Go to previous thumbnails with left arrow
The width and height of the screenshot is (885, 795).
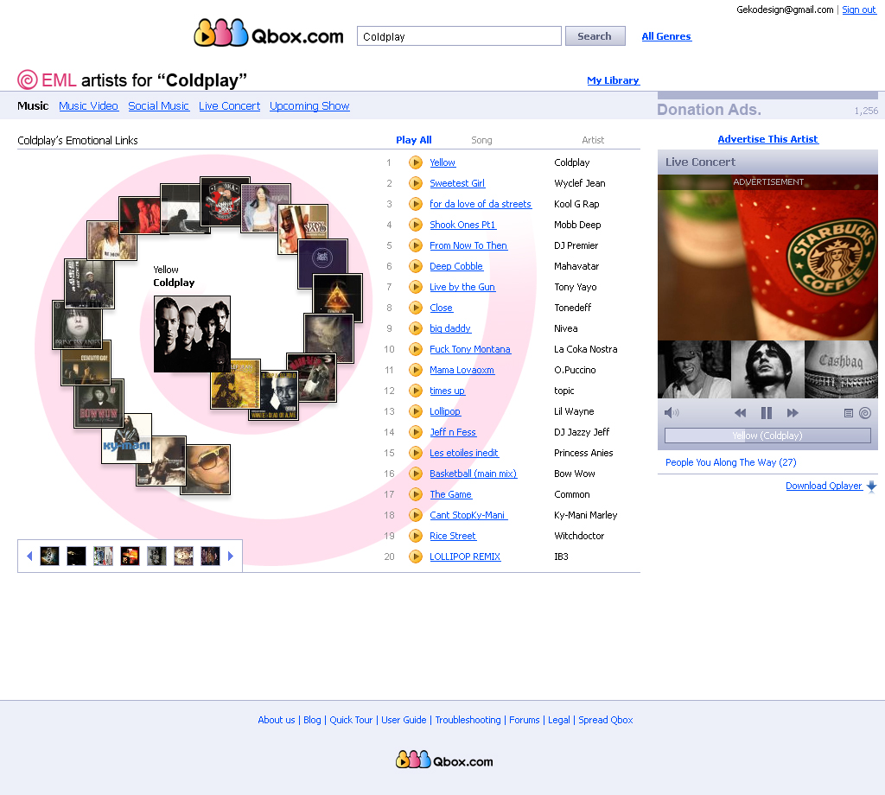[29, 556]
